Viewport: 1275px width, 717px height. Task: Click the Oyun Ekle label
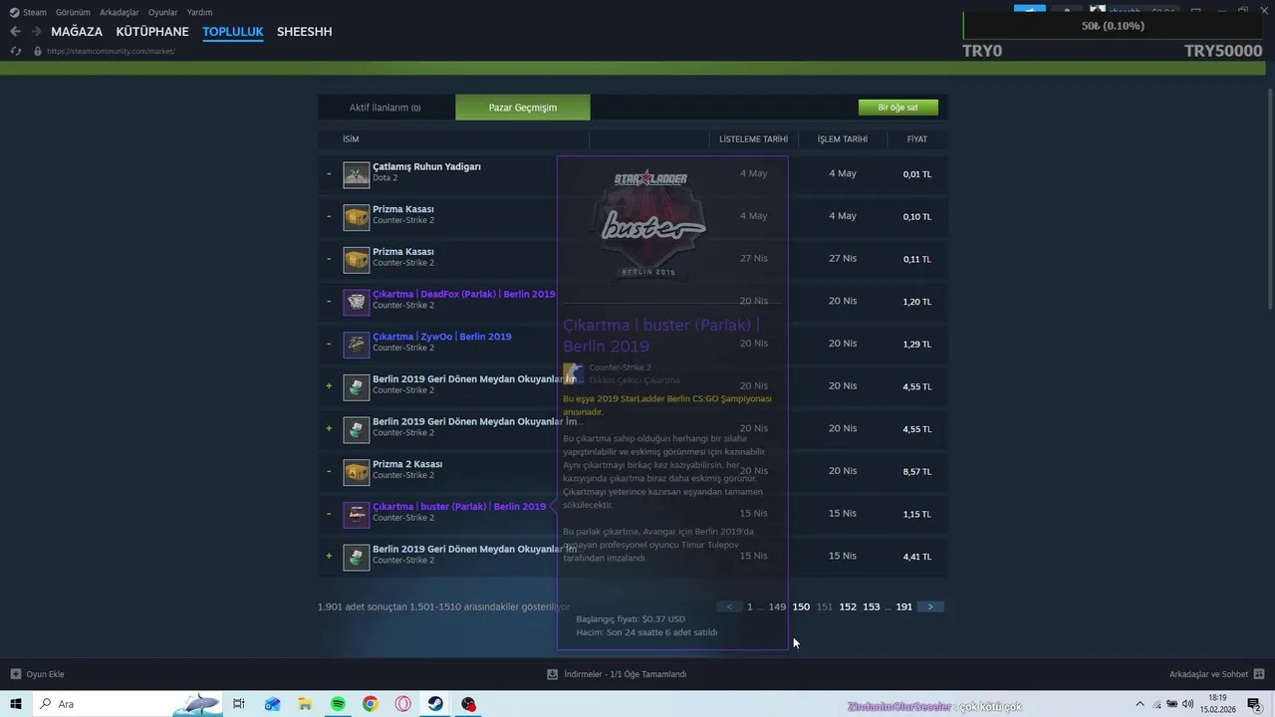pos(45,674)
